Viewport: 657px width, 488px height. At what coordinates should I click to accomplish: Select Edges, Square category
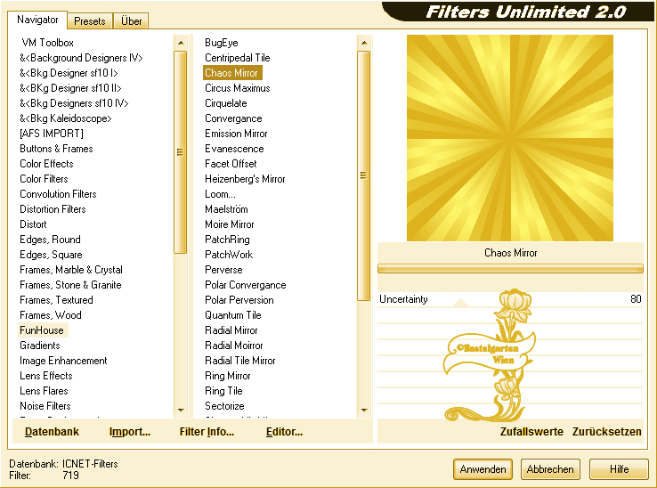coord(51,255)
